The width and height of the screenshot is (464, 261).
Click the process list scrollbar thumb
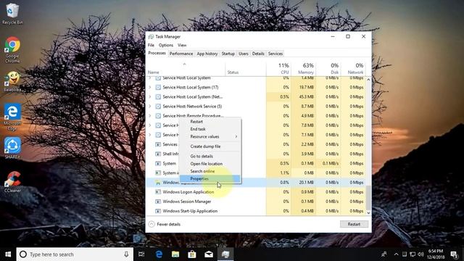[368, 197]
